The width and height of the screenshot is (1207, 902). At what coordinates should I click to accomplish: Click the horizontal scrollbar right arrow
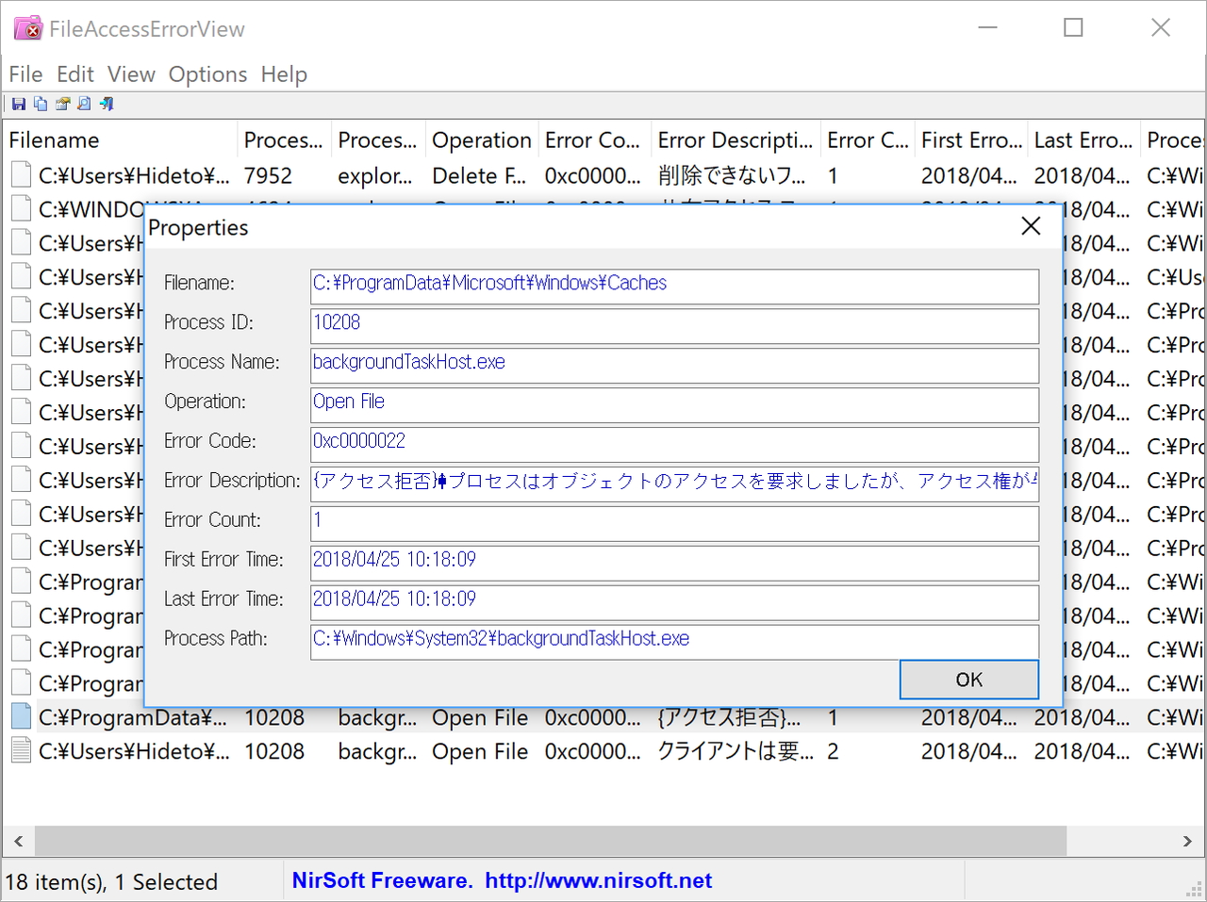pyautogui.click(x=1187, y=841)
